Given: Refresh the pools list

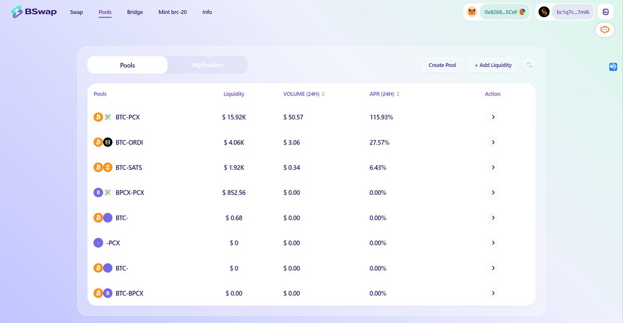Looking at the screenshot, I should pos(529,65).
